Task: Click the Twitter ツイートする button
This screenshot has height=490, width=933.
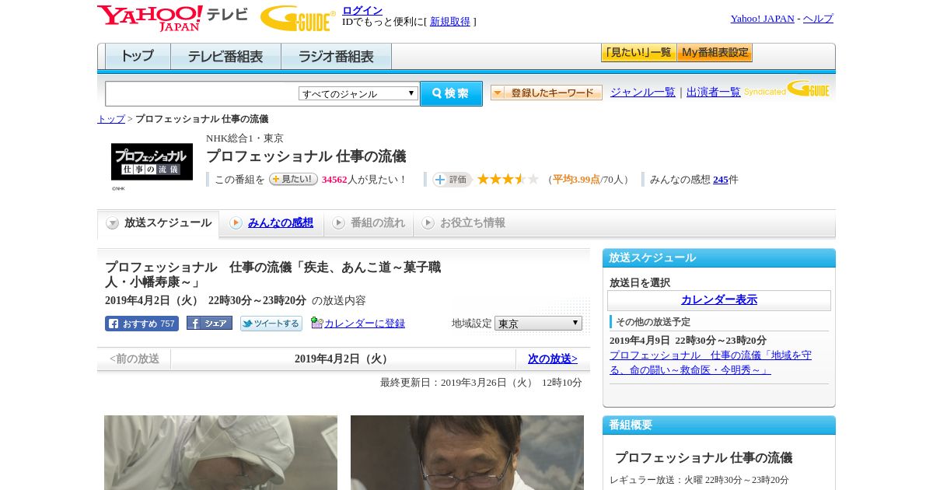Action: pyautogui.click(x=271, y=324)
